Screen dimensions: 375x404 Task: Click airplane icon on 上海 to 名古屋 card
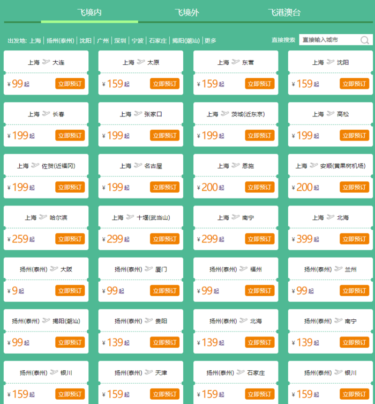pyautogui.click(x=138, y=166)
